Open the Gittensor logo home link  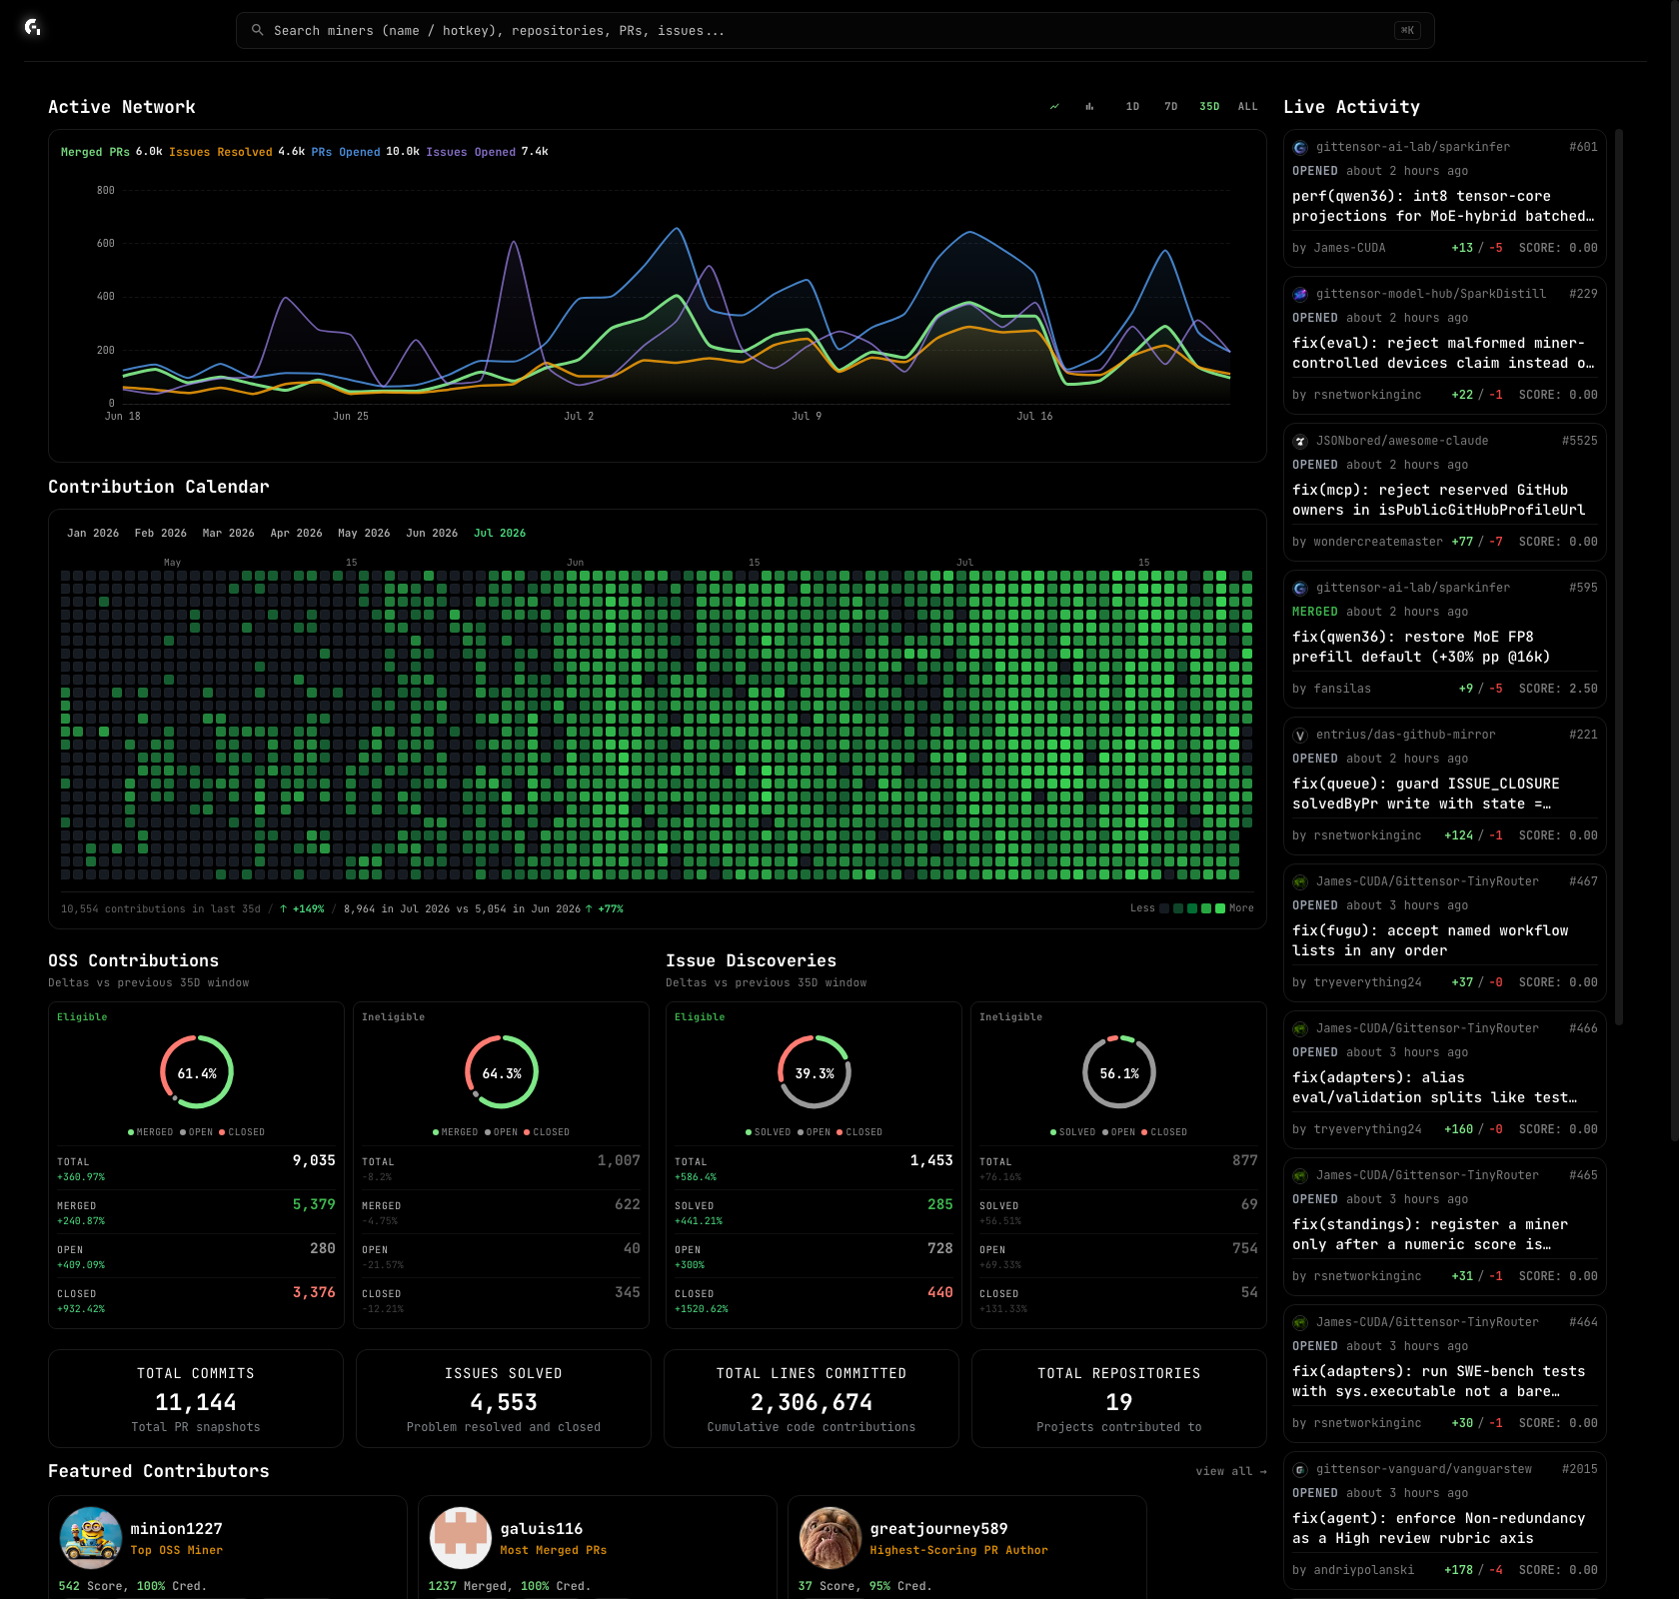point(33,27)
